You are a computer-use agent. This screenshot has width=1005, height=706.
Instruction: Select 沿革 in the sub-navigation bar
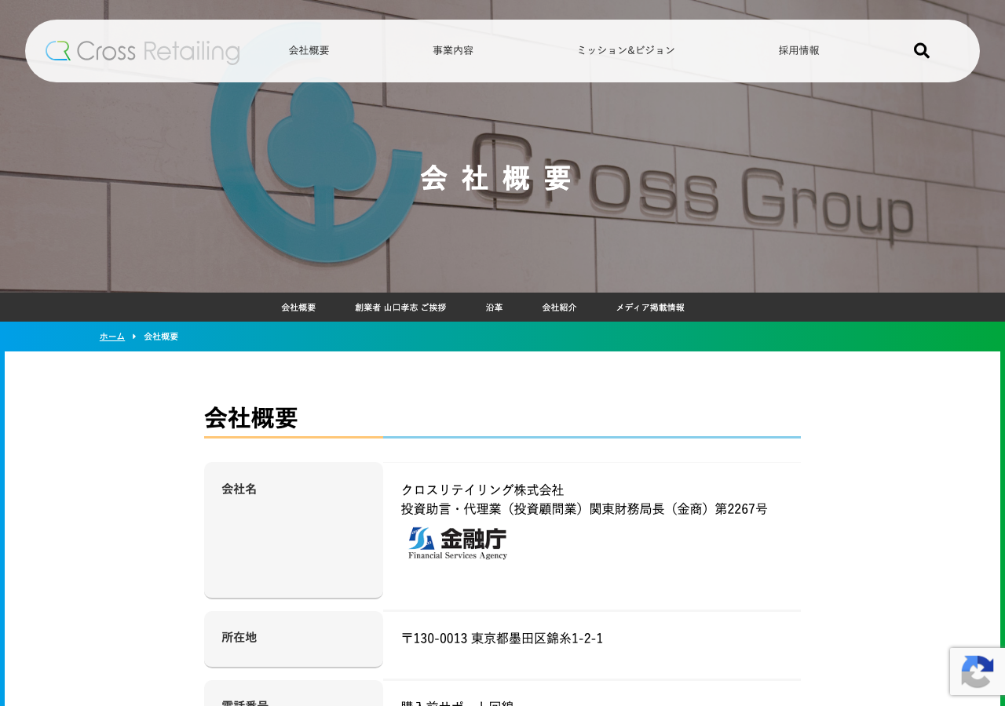pyautogui.click(x=494, y=308)
